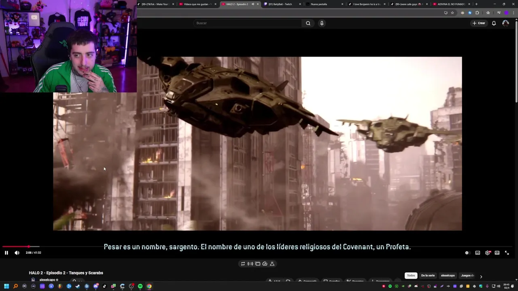The width and height of the screenshot is (518, 291).
Task: Click the magnifier search button
Action: tap(308, 23)
